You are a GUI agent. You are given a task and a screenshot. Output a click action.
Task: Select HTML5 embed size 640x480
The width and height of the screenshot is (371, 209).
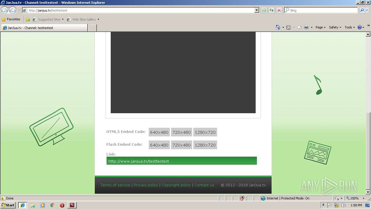[159, 132]
